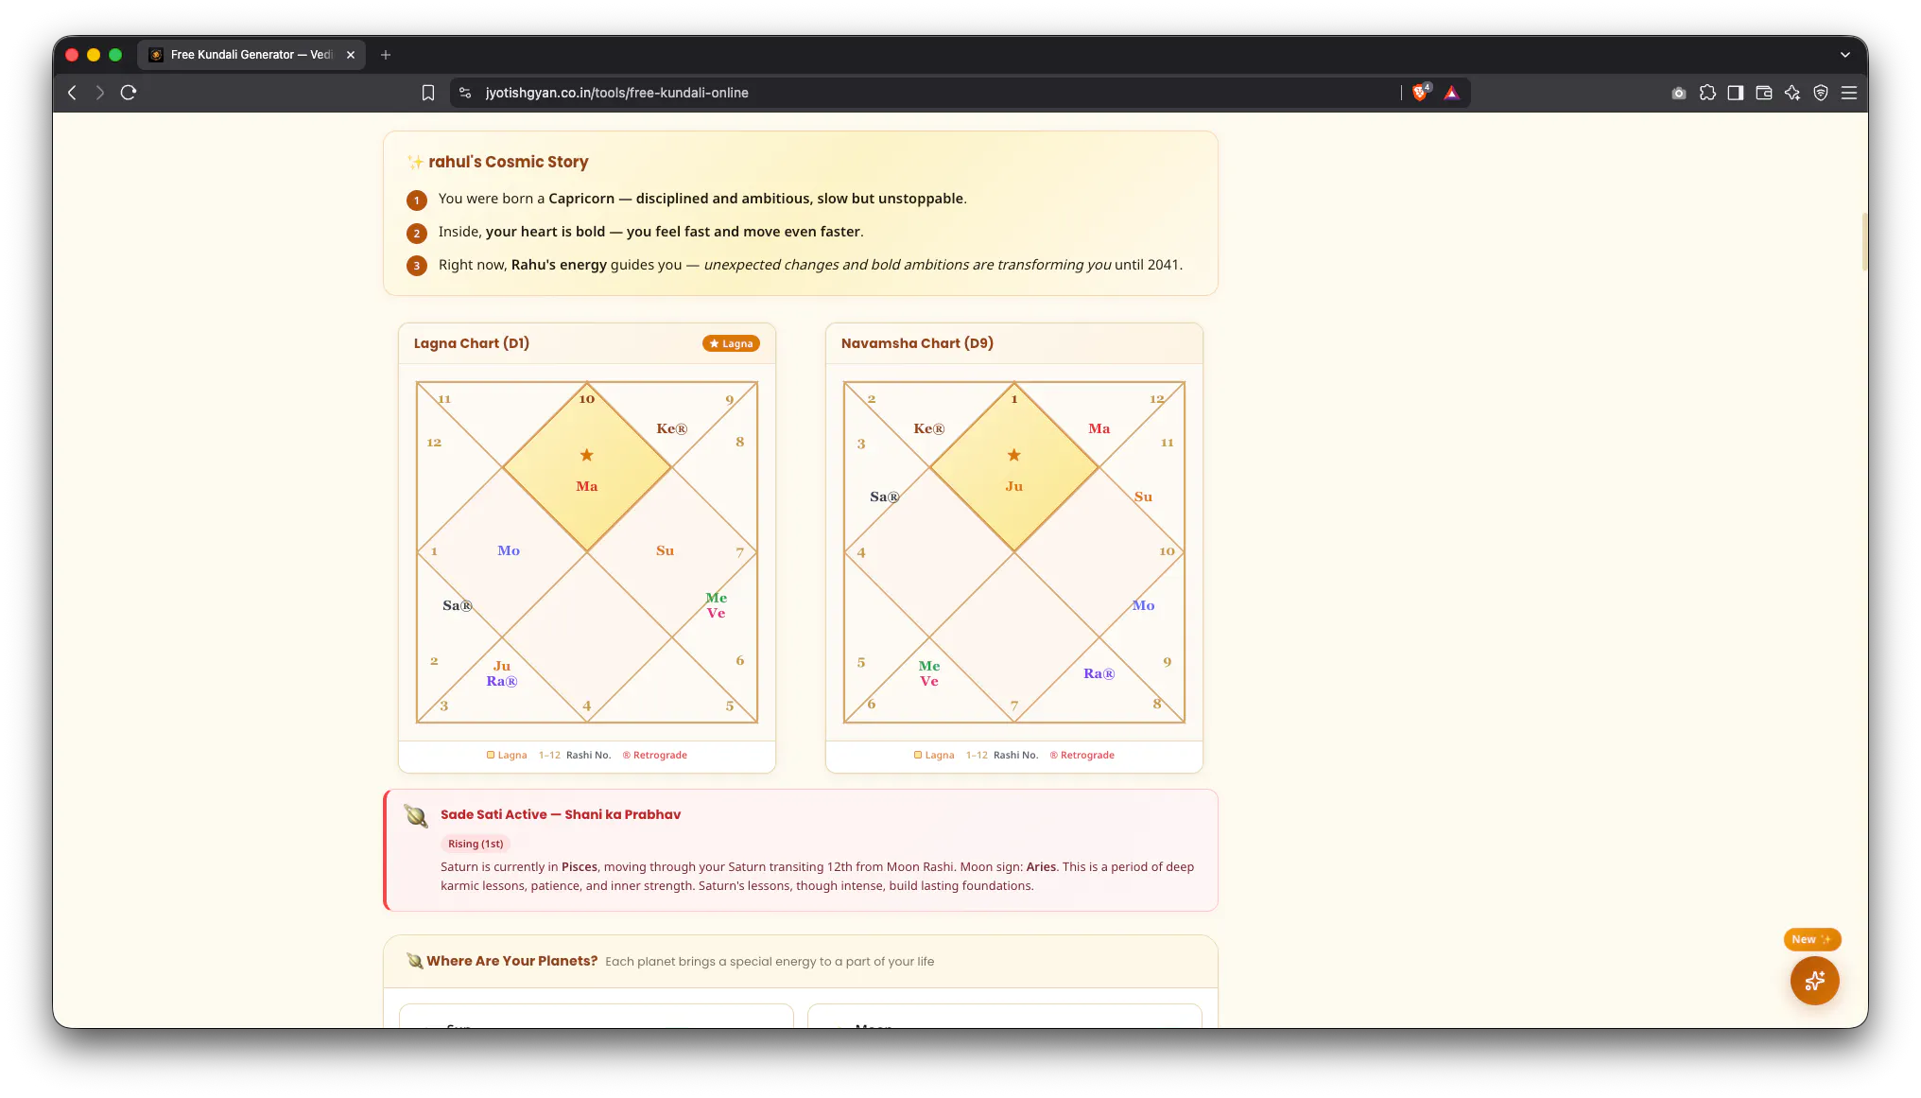Click the camera screenshot toolbar icon
The width and height of the screenshot is (1921, 1098).
pos(1679,93)
